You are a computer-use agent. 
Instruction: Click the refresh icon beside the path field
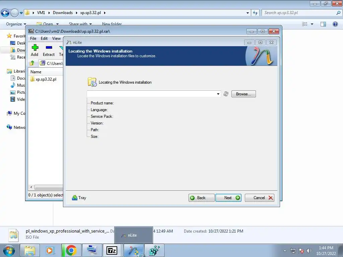tap(226, 94)
